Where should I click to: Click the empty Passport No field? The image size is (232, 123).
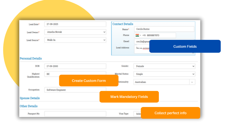[75, 114]
